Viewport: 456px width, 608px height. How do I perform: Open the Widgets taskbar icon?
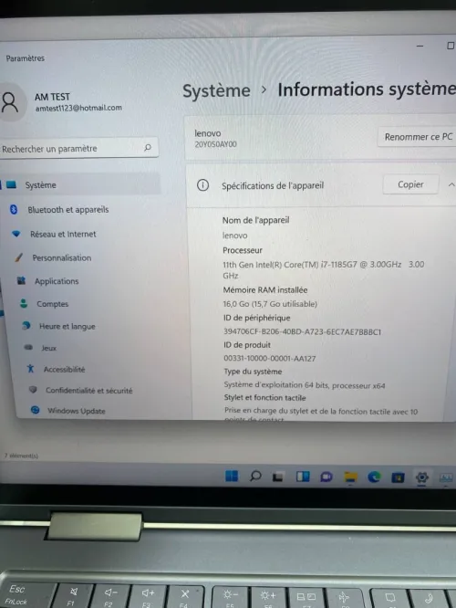tap(303, 477)
